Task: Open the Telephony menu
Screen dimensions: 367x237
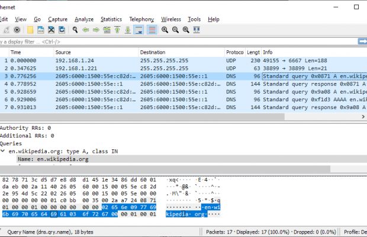Action: pyautogui.click(x=142, y=20)
